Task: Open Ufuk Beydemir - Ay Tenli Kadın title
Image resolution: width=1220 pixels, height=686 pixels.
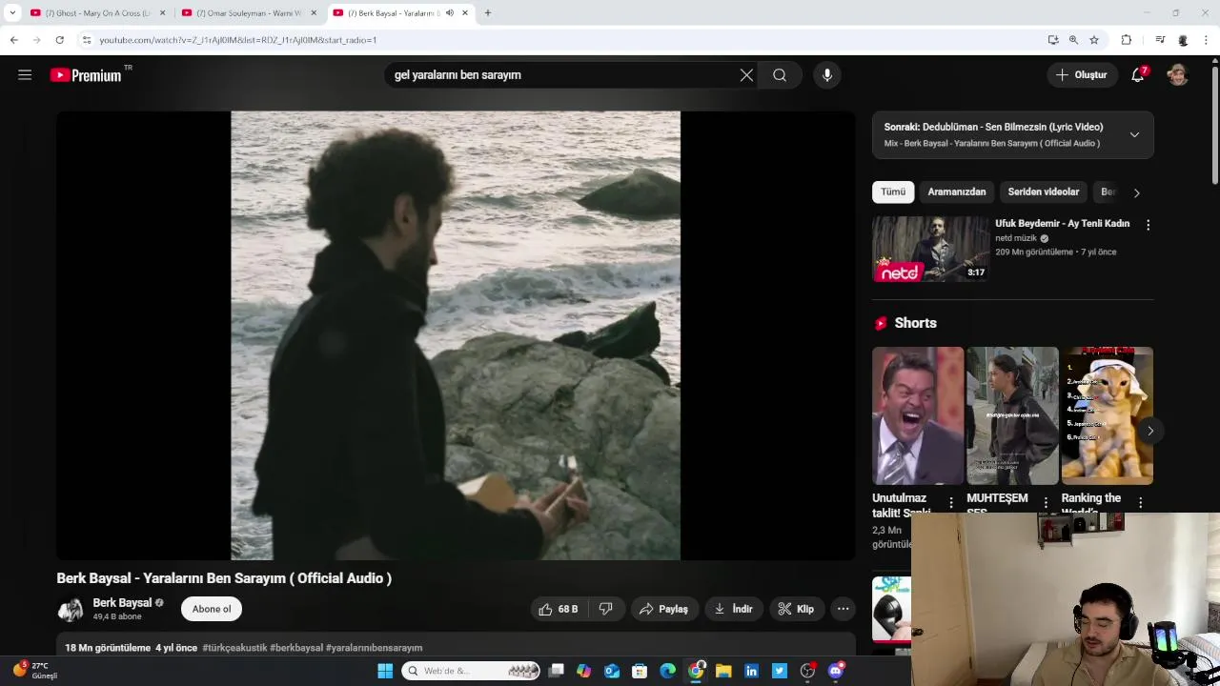Action: point(1062,224)
